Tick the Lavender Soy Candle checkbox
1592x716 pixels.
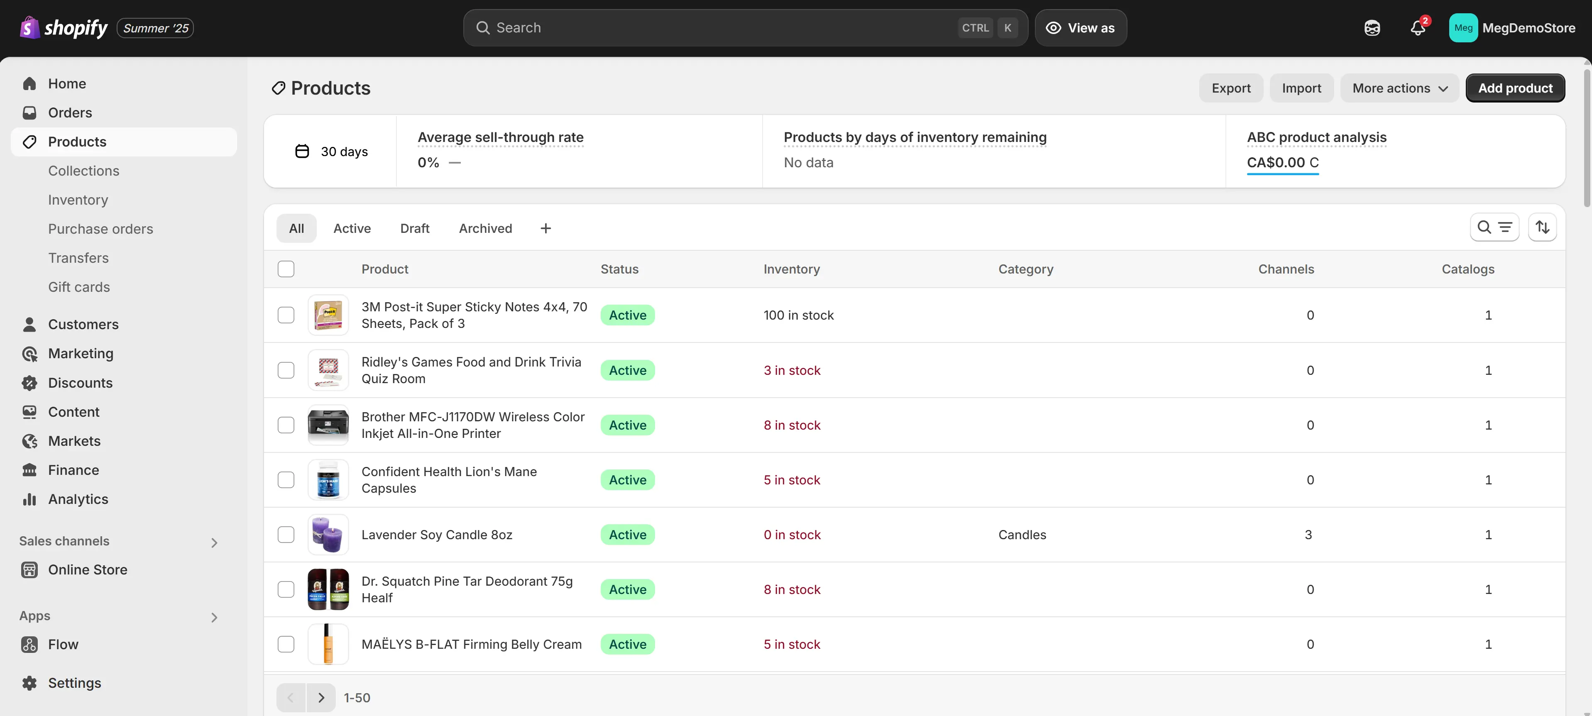pyautogui.click(x=286, y=534)
